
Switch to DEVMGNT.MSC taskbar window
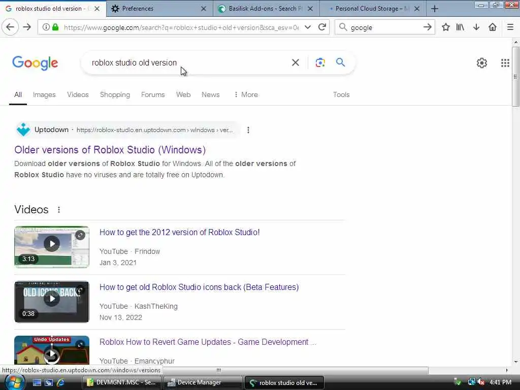click(121, 382)
